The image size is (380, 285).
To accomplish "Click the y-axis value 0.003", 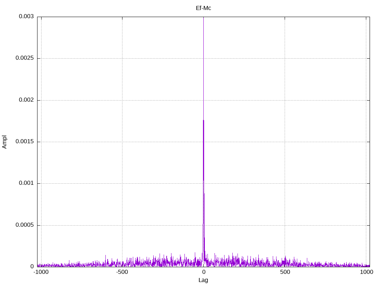I will 26,16.
